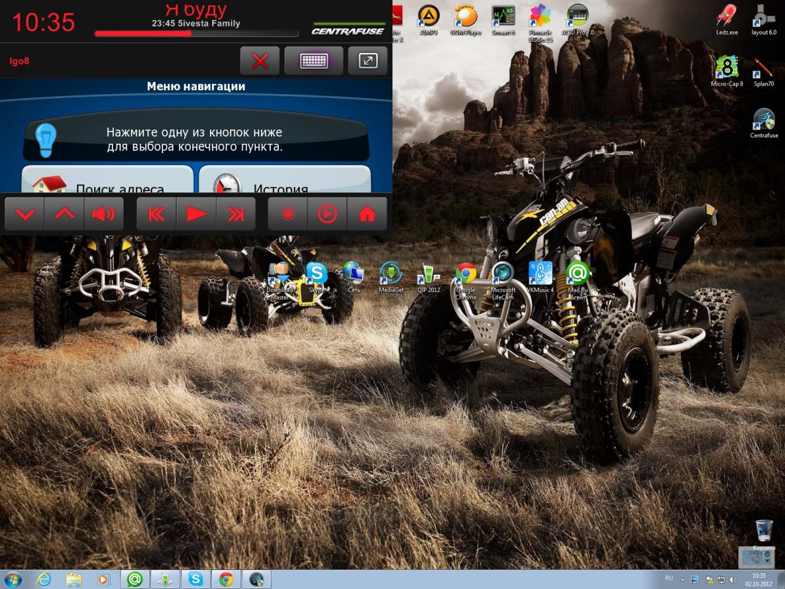The width and height of the screenshot is (785, 589).
Task: Open the Windows Start menu
Action: point(12,579)
